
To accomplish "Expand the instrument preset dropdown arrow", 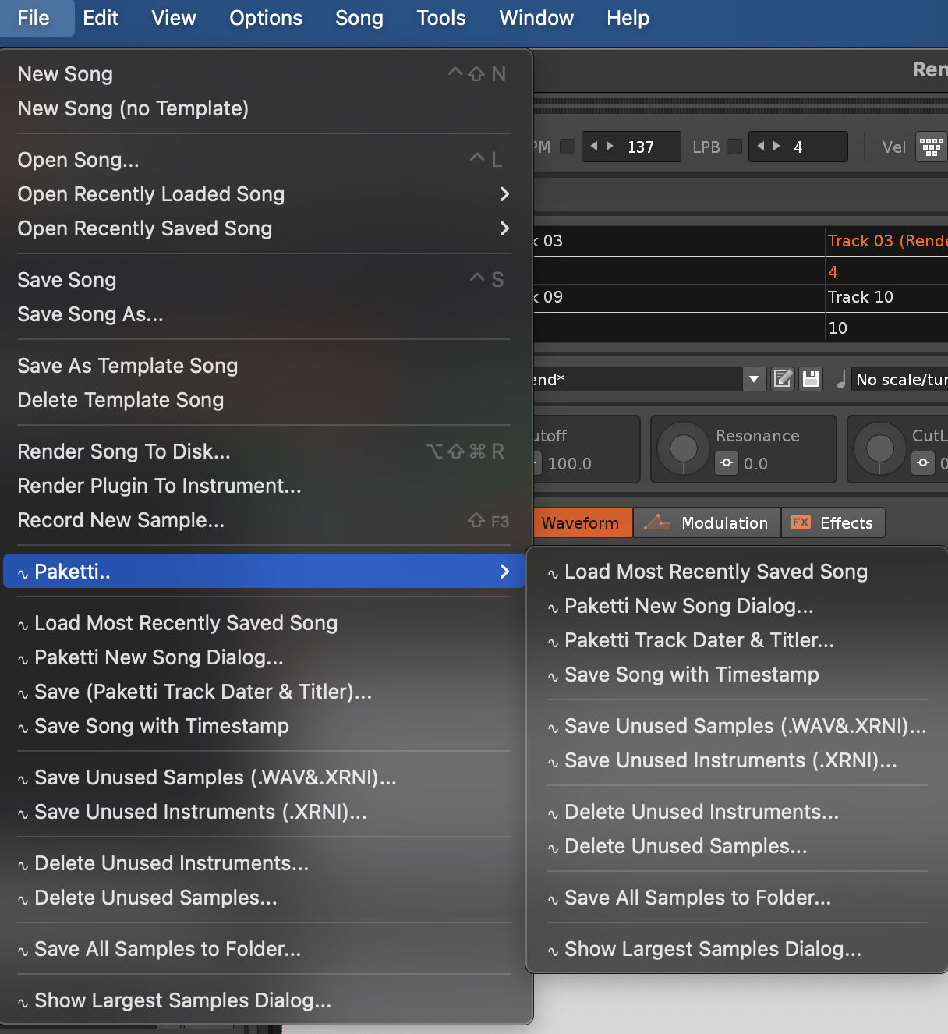I will (753, 380).
